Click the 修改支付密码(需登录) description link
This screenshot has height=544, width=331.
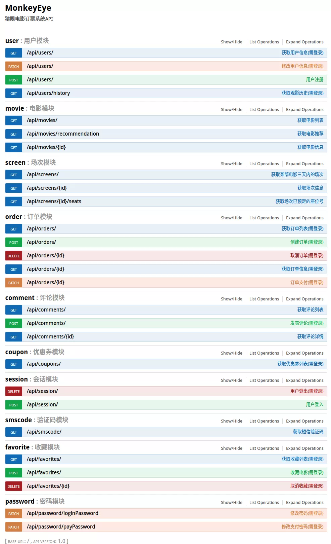302,527
